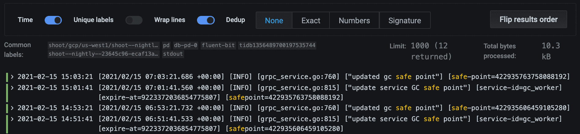Click the shoot/gcp/us-west1 common label
The width and height of the screenshot is (580, 134).
(103, 45)
